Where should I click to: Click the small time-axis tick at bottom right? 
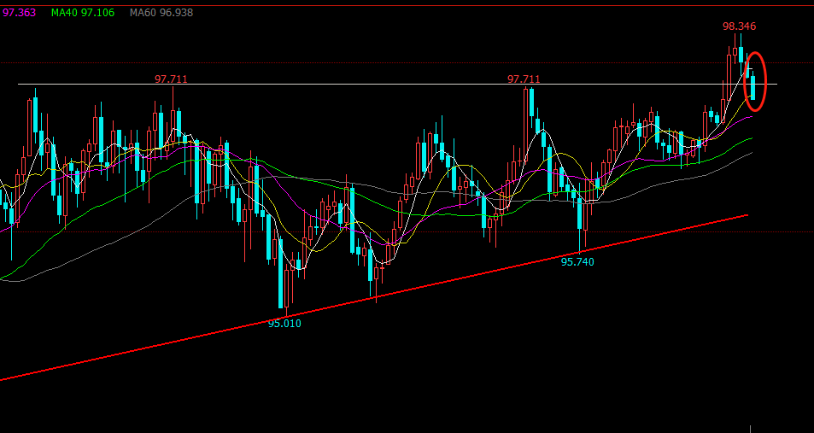tap(750, 427)
